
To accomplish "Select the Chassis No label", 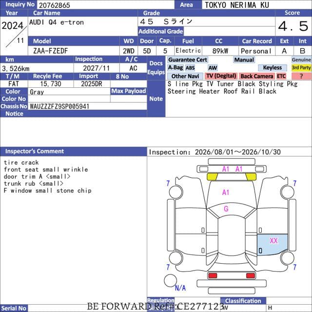I will (14, 106).
